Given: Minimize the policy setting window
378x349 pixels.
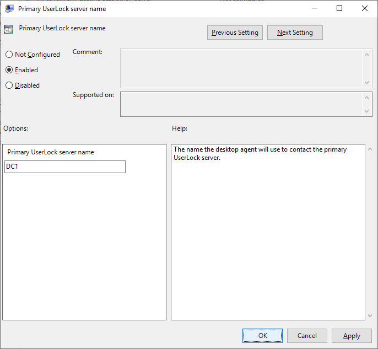Looking at the screenshot, I should (x=314, y=8).
